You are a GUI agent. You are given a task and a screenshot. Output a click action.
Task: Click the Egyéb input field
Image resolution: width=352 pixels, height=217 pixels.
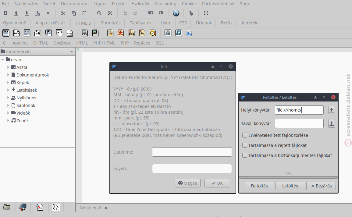point(192,169)
